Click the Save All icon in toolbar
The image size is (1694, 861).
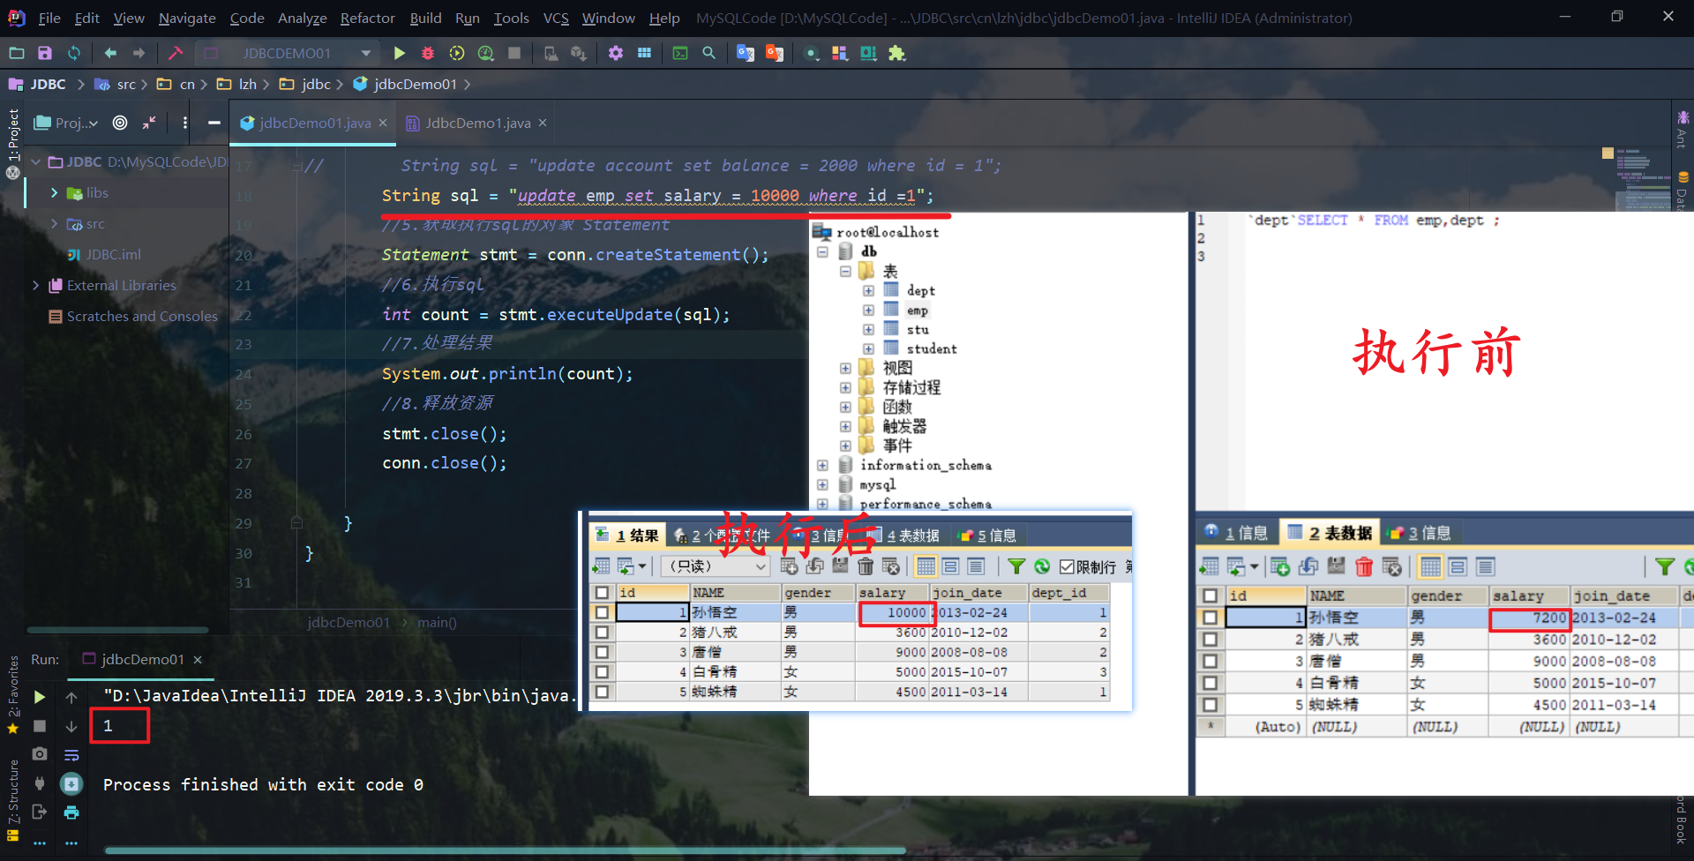(45, 53)
